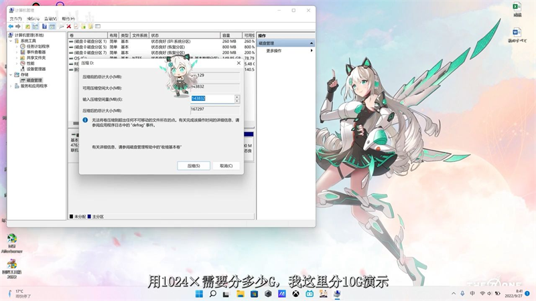This screenshot has height=301, width=536.
Task: Open the 操作(A) menu
Action: (x=33, y=19)
